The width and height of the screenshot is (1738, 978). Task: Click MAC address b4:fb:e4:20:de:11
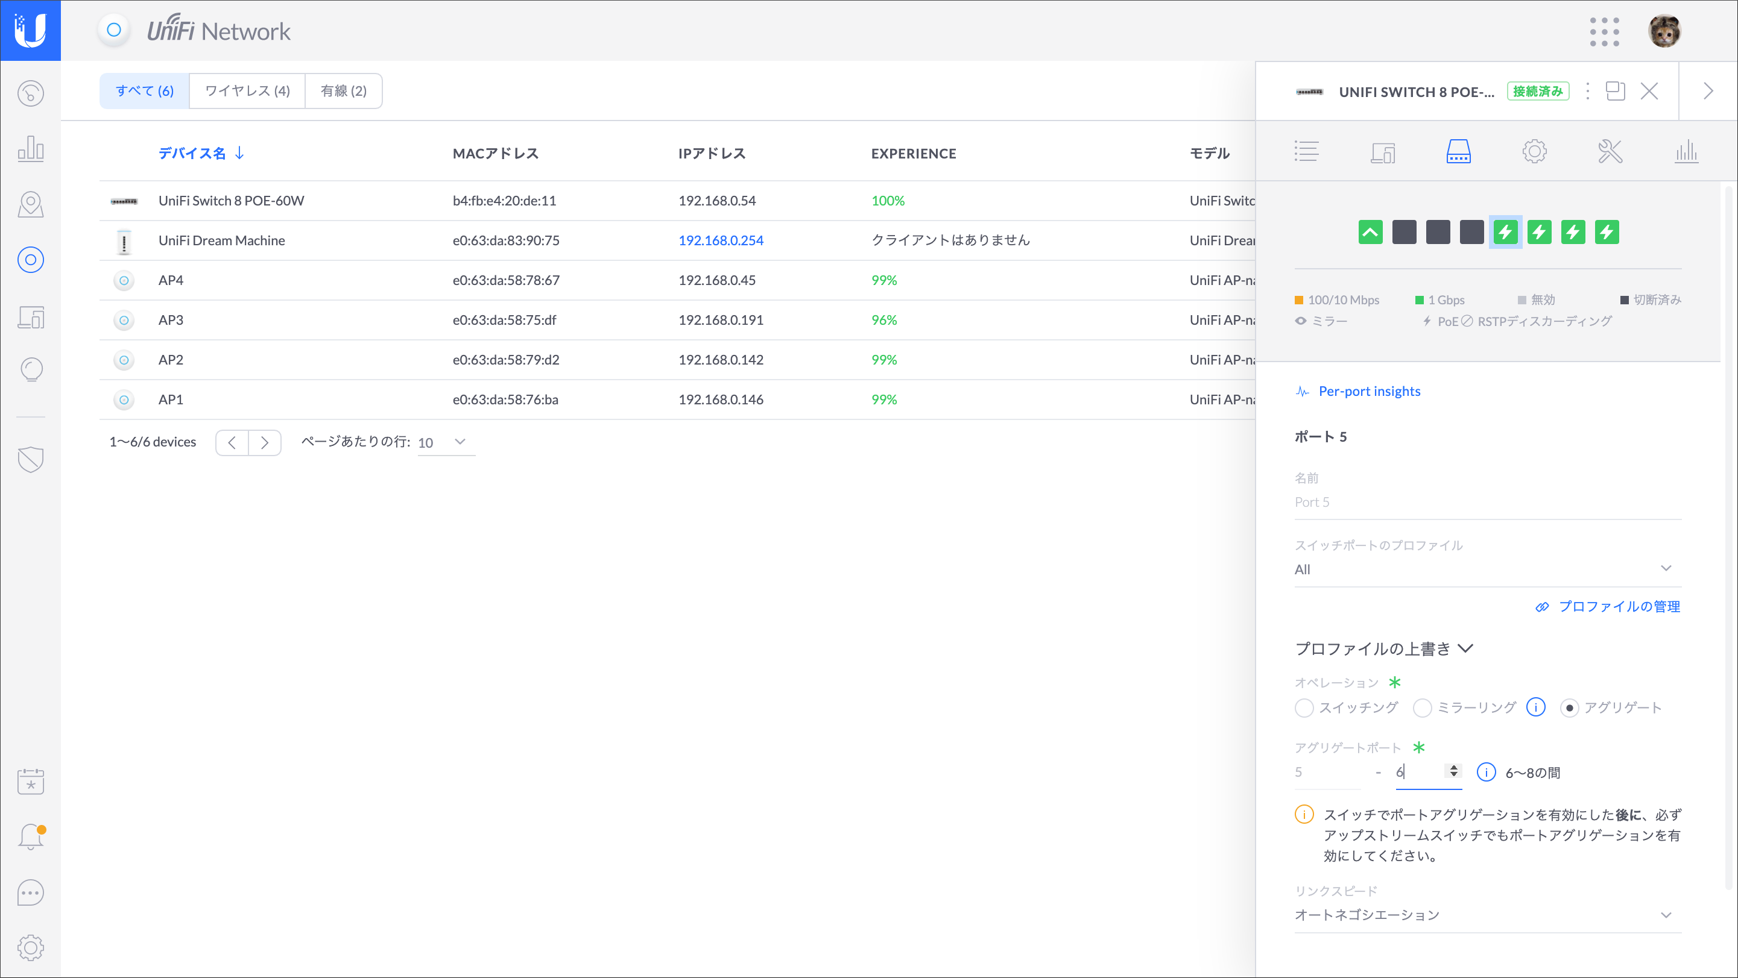pyautogui.click(x=504, y=201)
